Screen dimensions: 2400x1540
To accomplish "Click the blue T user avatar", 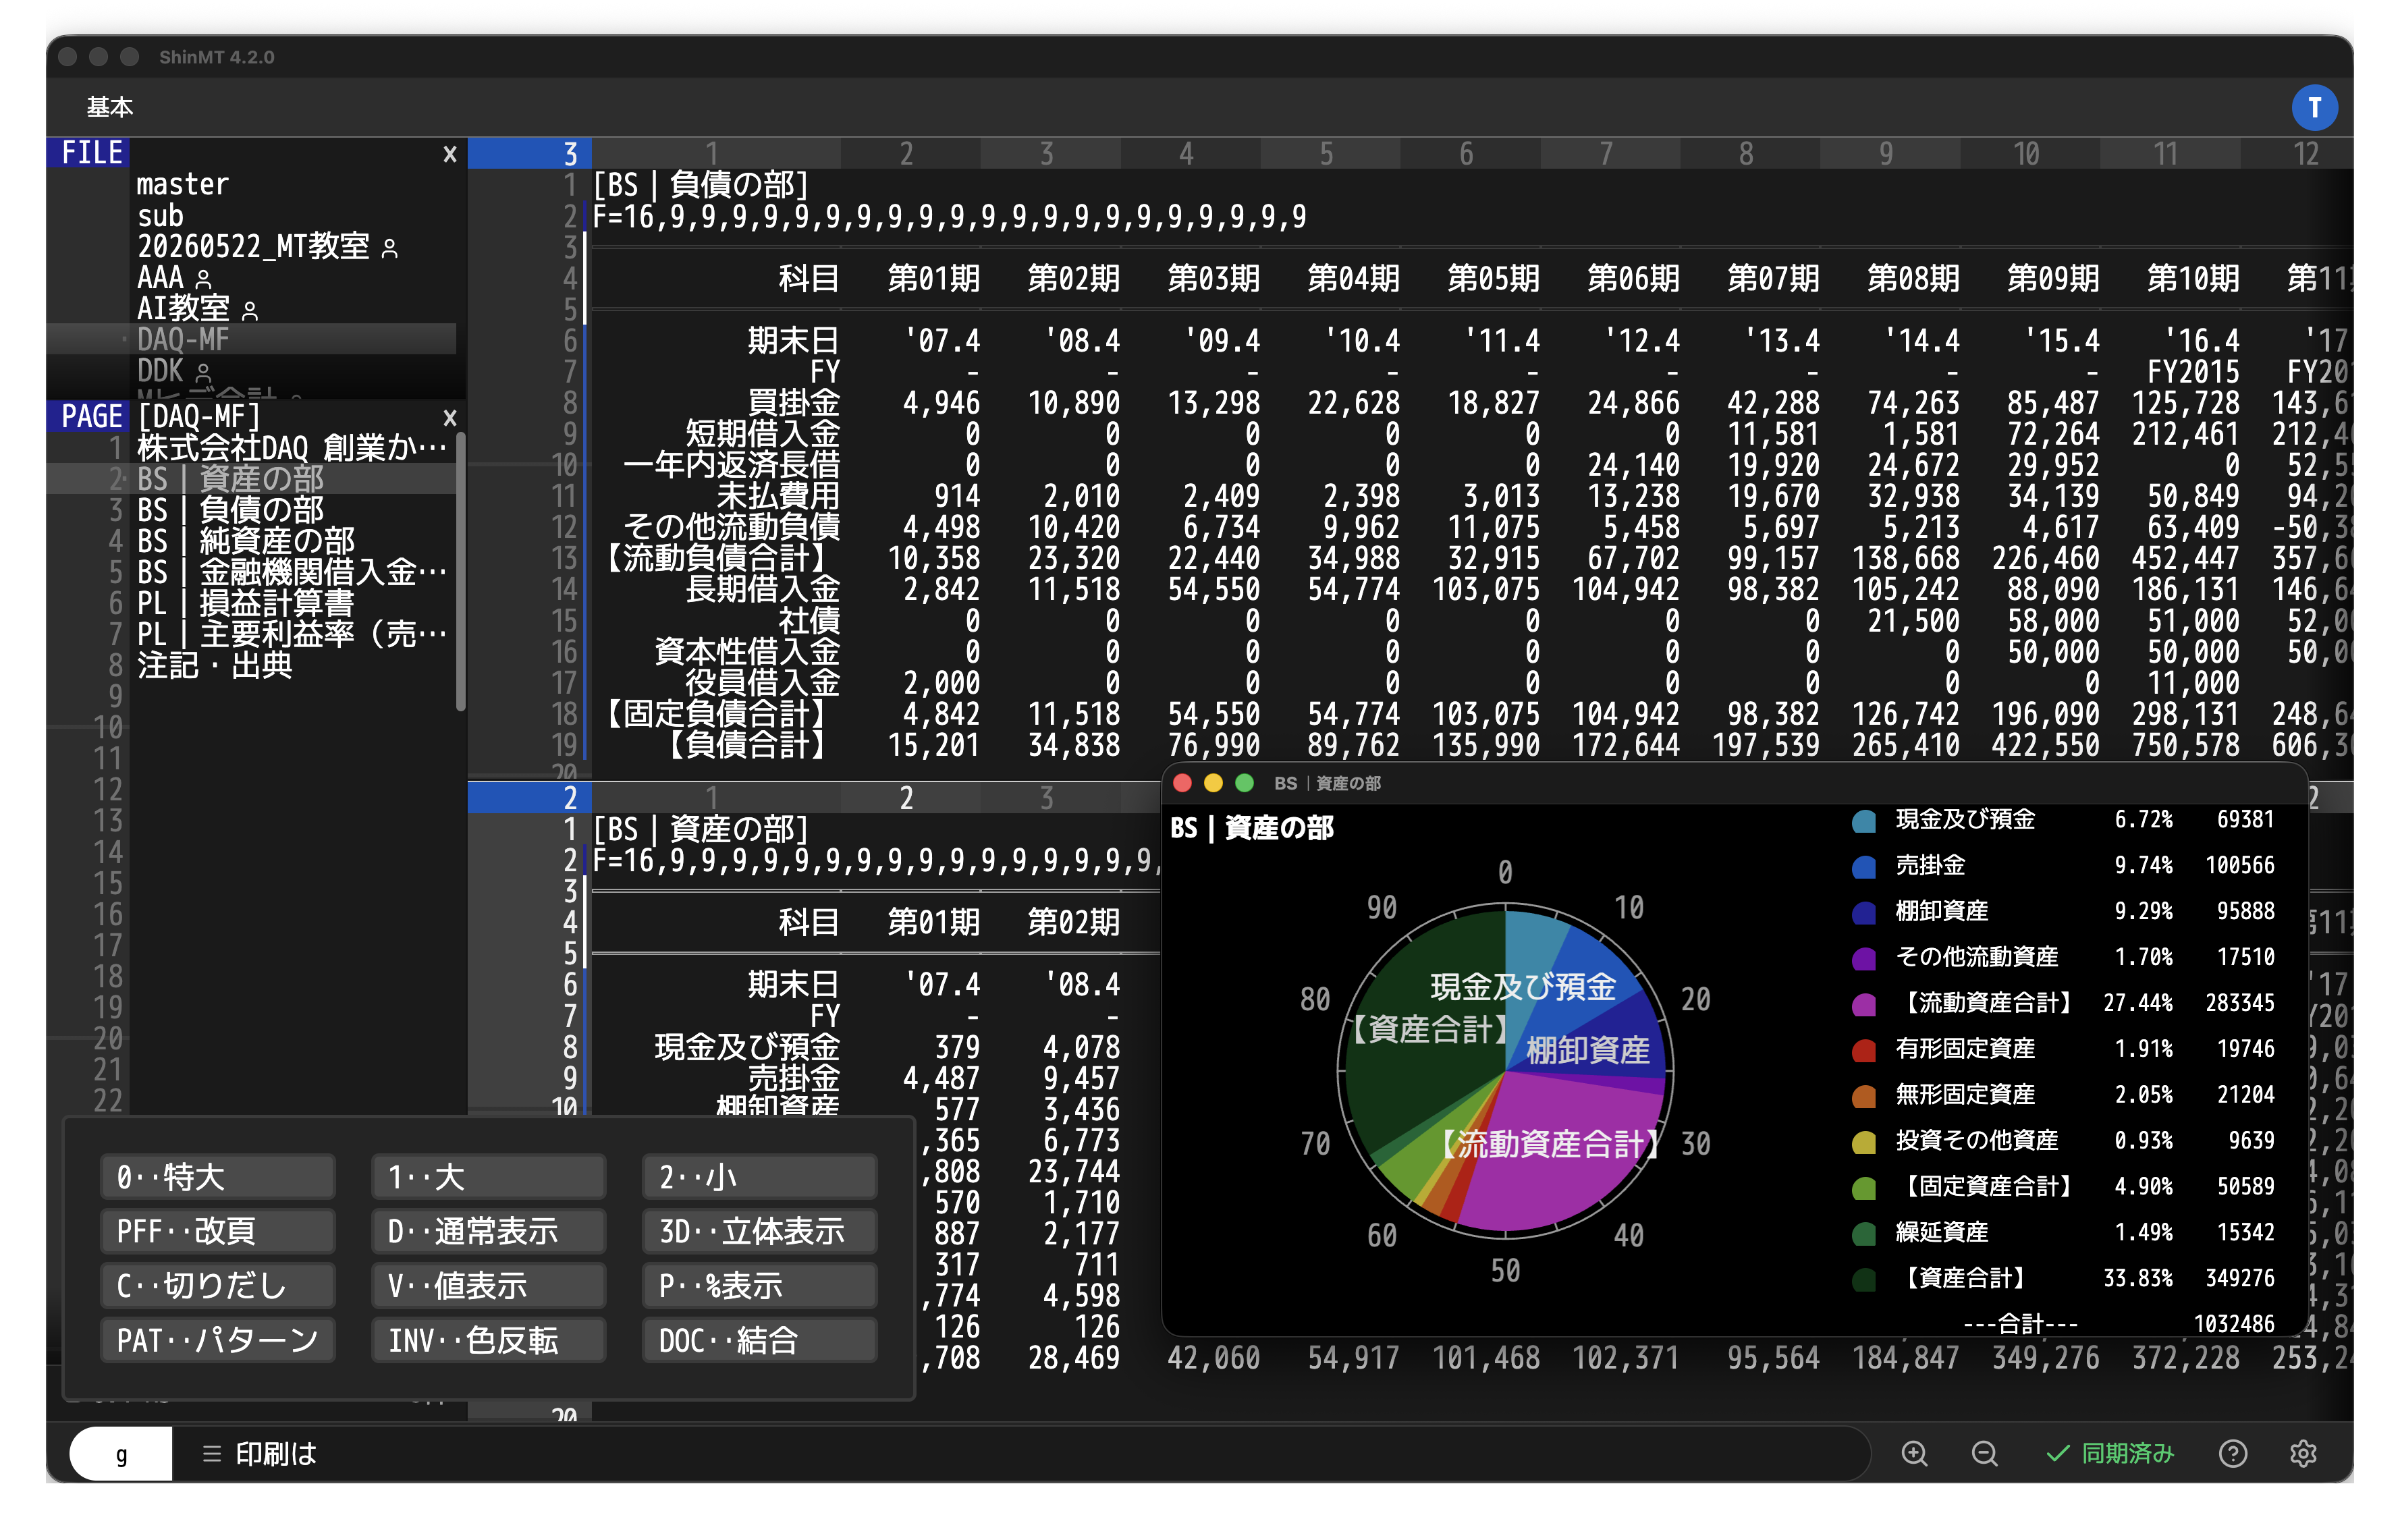I will point(2314,108).
